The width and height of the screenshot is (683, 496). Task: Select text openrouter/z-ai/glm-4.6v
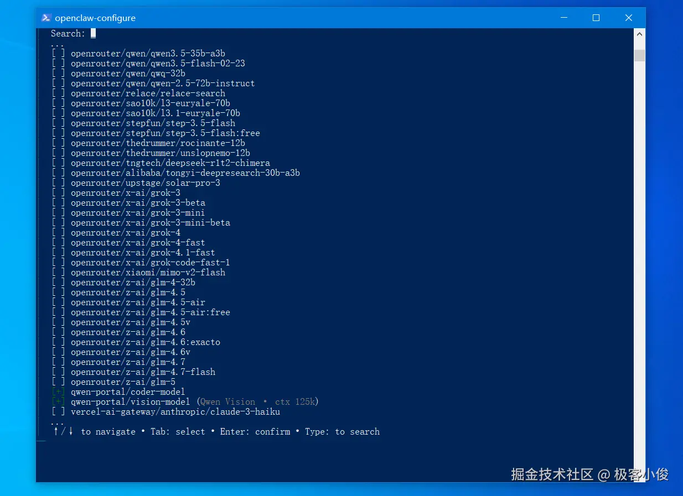point(131,352)
